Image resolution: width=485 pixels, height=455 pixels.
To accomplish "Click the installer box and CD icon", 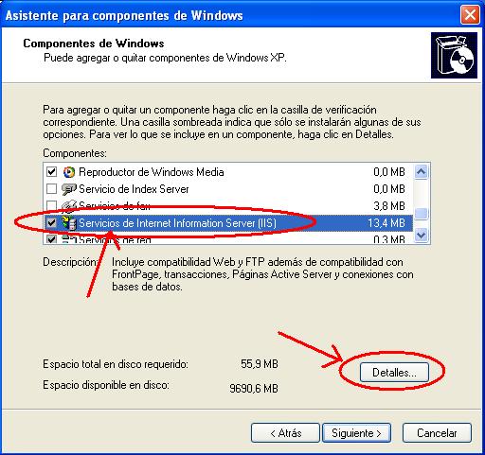I will tap(454, 55).
